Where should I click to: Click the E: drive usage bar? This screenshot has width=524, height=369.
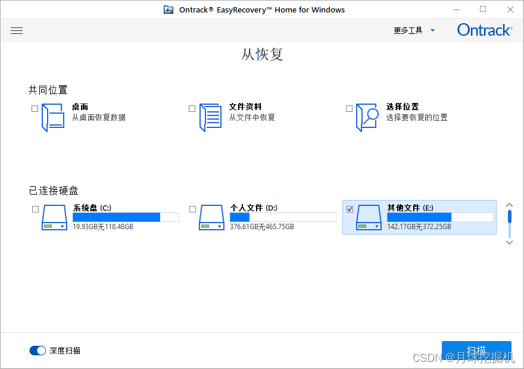440,217
